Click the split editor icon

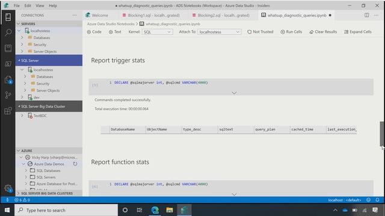366,15
